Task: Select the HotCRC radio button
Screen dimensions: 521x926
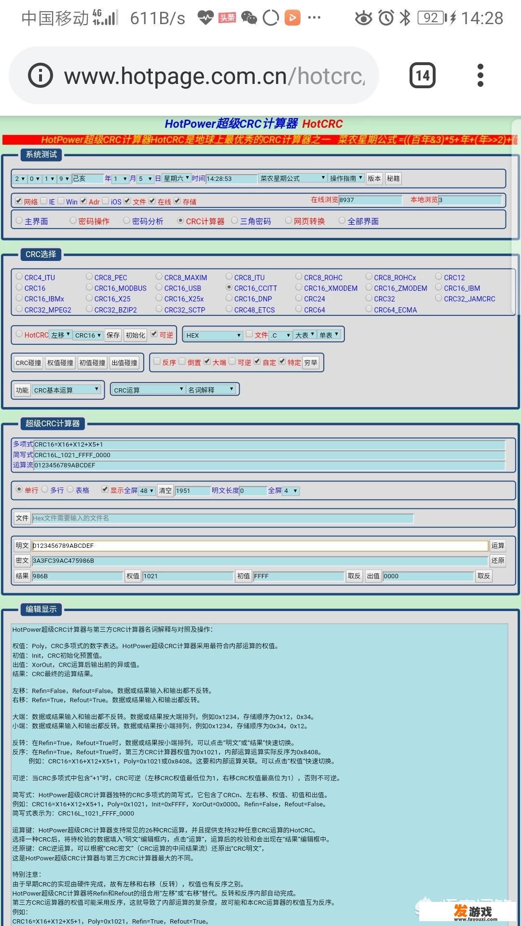Action: tap(19, 334)
